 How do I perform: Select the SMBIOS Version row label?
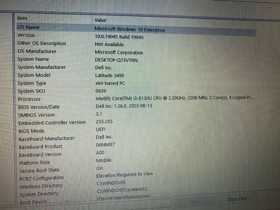[36, 115]
